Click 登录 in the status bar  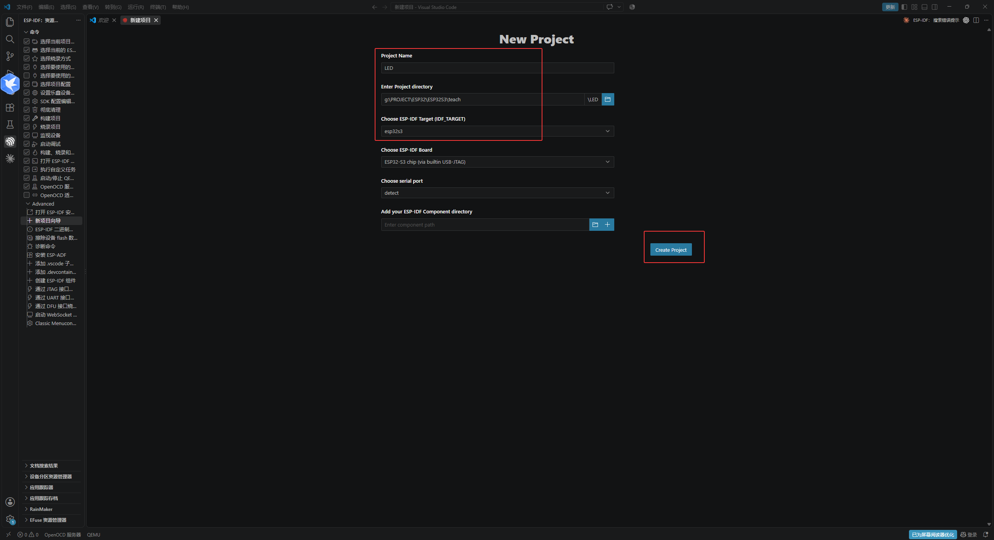pos(968,535)
